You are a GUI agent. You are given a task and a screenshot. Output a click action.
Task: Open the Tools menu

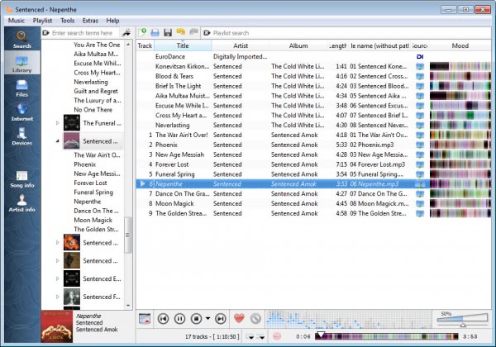(x=68, y=21)
